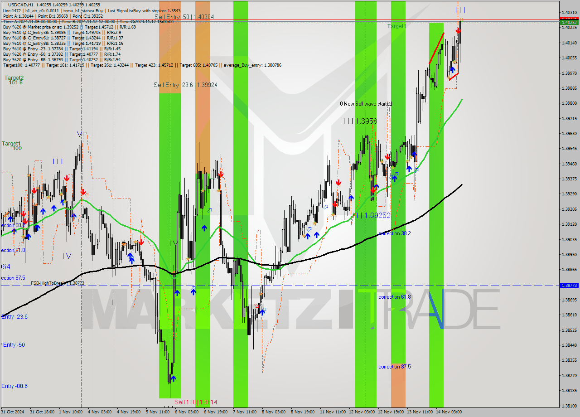Click the 1.38100 price axis label
Viewport: 580px width, 417px height.
click(x=570, y=406)
